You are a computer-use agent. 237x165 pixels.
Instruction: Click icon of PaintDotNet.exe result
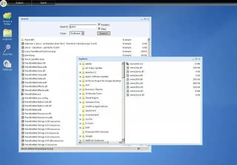point(23,94)
